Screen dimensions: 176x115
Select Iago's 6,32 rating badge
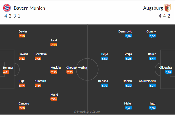[153, 108]
